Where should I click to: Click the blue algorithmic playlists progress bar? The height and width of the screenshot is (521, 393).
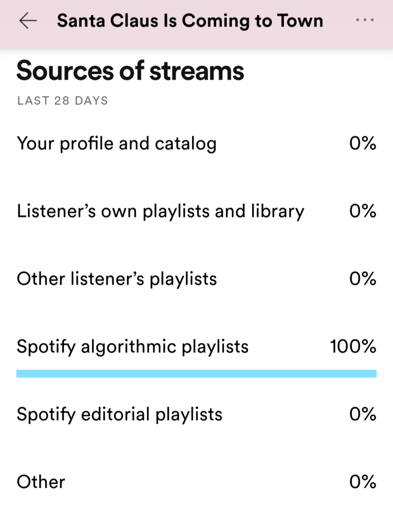(x=196, y=374)
